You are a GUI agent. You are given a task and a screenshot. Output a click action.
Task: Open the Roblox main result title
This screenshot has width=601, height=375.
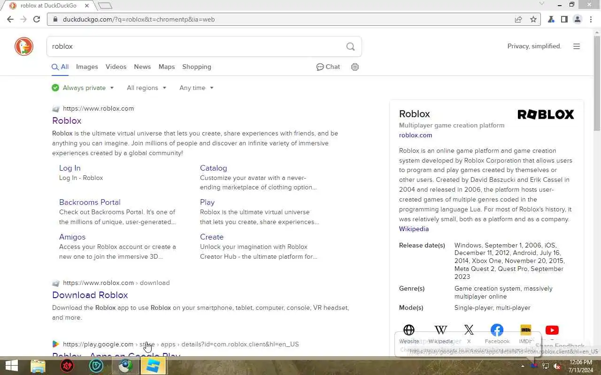(67, 121)
